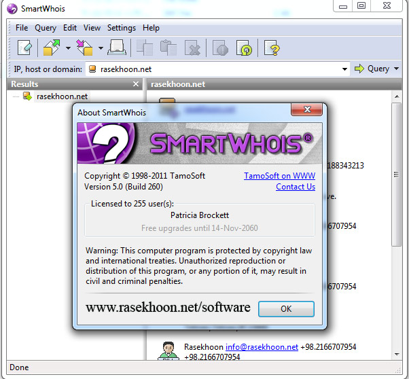Close the About SmartWhois dialog
This screenshot has height=379, width=409.
tap(307, 109)
